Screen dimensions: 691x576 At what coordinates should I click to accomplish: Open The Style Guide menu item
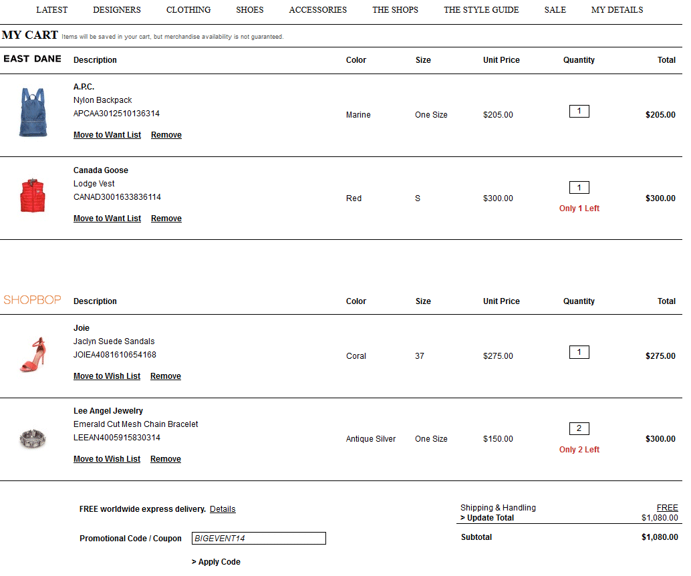click(481, 10)
